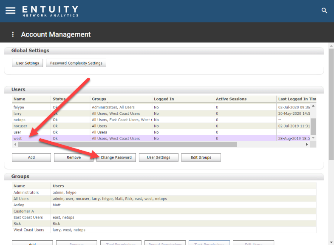The image size is (334, 245).
Task: Click Users table vertical scrollbar thumb
Action: pos(313,126)
